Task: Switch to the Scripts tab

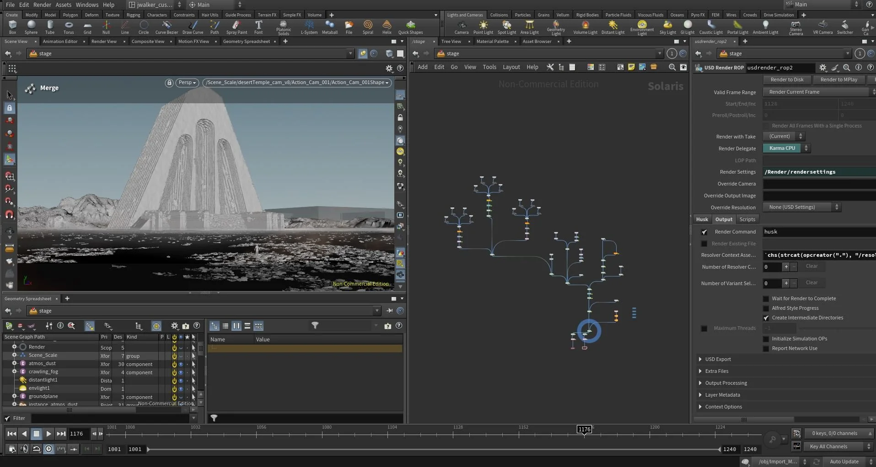Action: coord(747,220)
